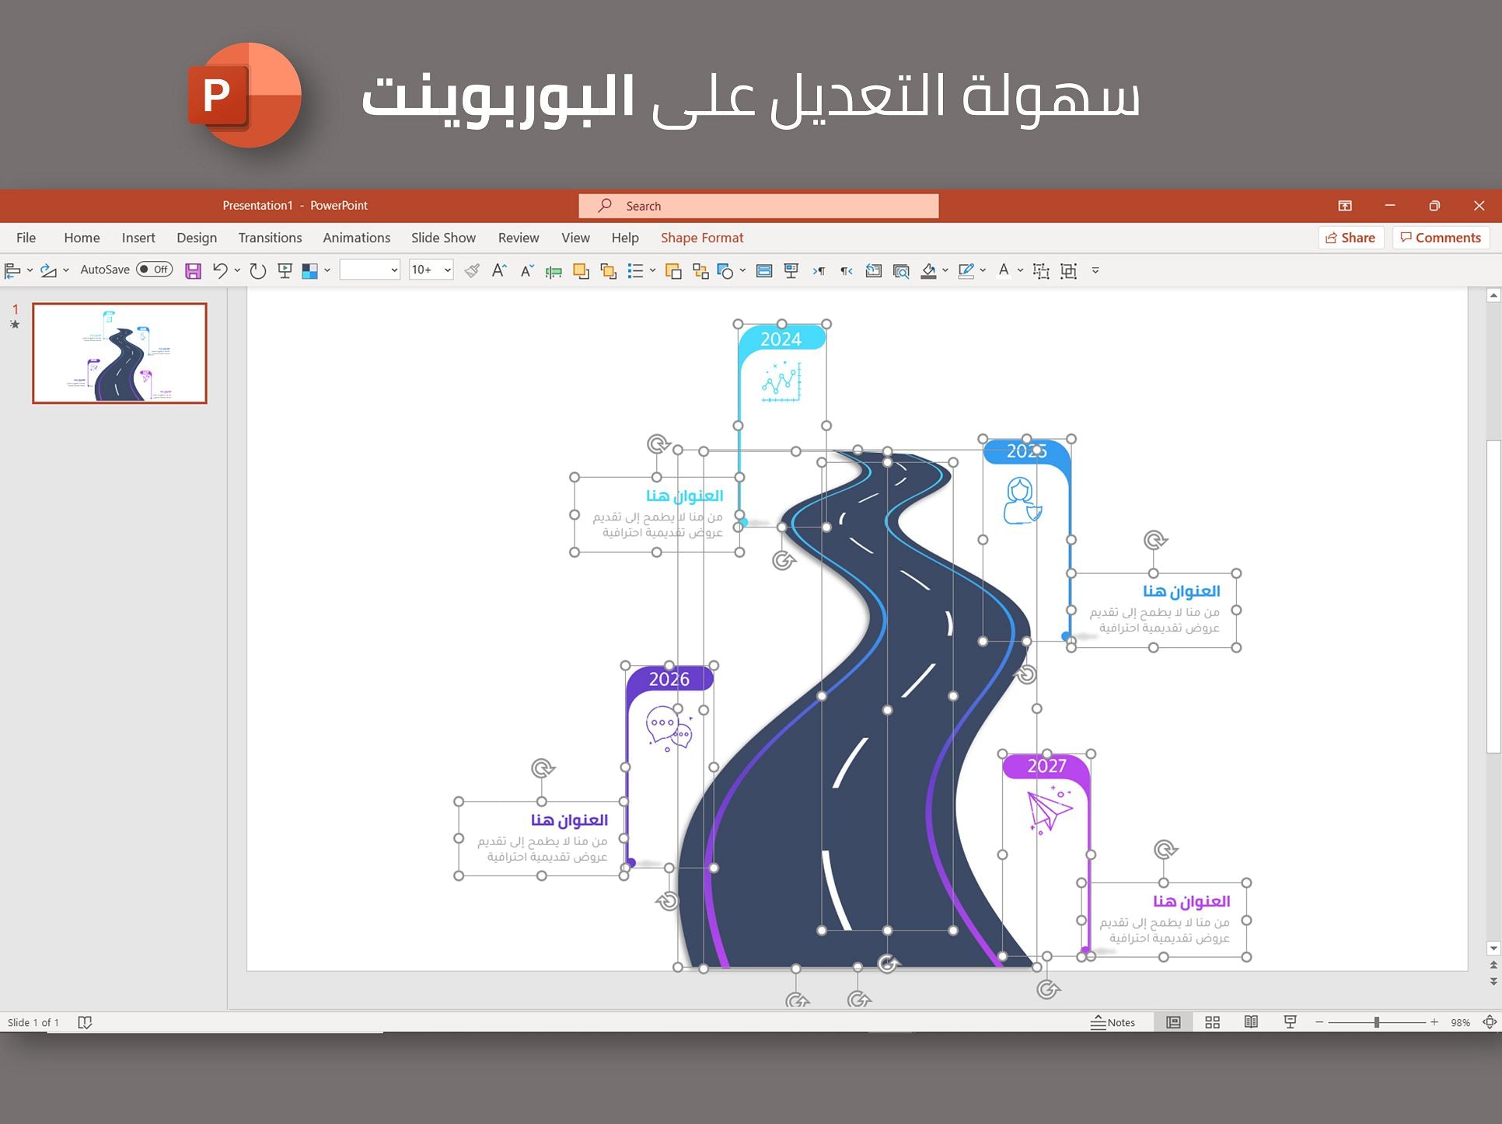Open the Animations tab
Image resolution: width=1502 pixels, height=1124 pixels.
(355, 238)
